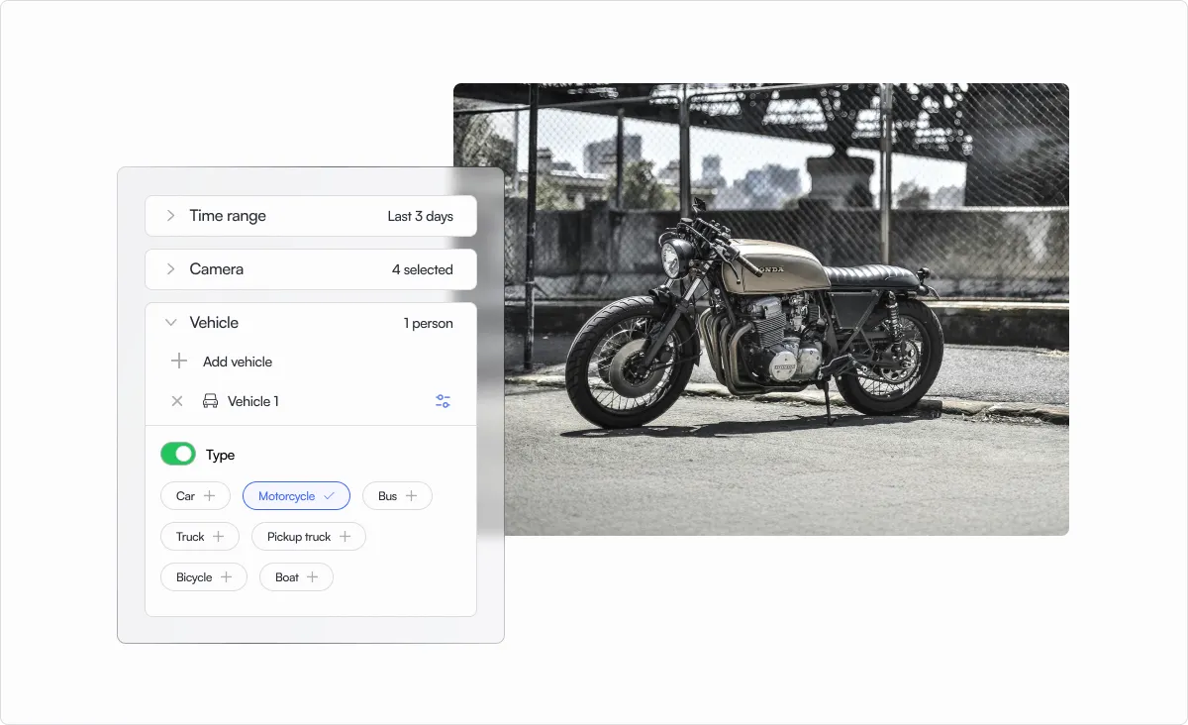Open the motorcycle photo thumbnail
The width and height of the screenshot is (1188, 725).
tap(761, 309)
